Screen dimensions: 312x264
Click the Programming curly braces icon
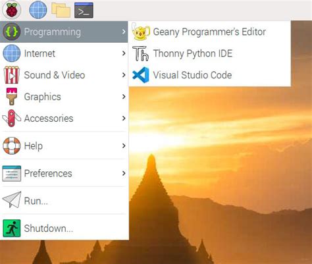coord(12,32)
